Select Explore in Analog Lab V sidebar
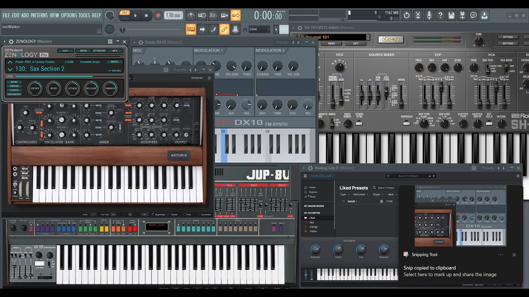The height and width of the screenshot is (297, 529). coord(313,192)
